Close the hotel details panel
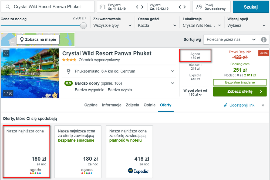This screenshot has height=180, width=270. 263,105
